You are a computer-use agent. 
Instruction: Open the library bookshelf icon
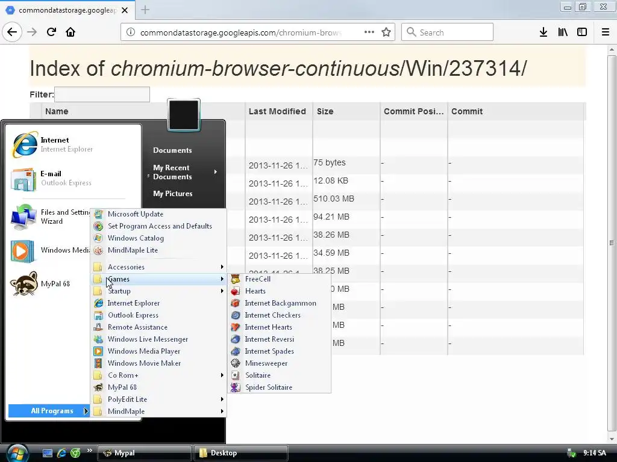click(x=563, y=32)
